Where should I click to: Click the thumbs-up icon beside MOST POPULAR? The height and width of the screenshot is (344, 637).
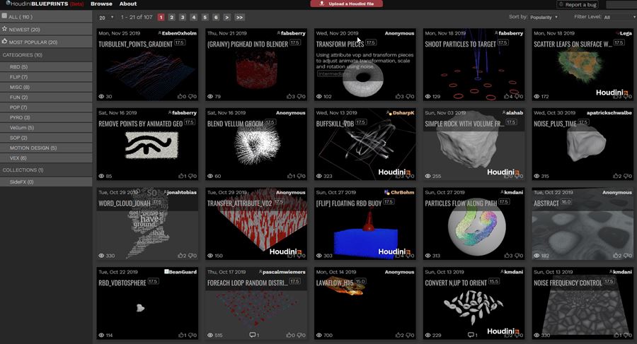click(4, 42)
